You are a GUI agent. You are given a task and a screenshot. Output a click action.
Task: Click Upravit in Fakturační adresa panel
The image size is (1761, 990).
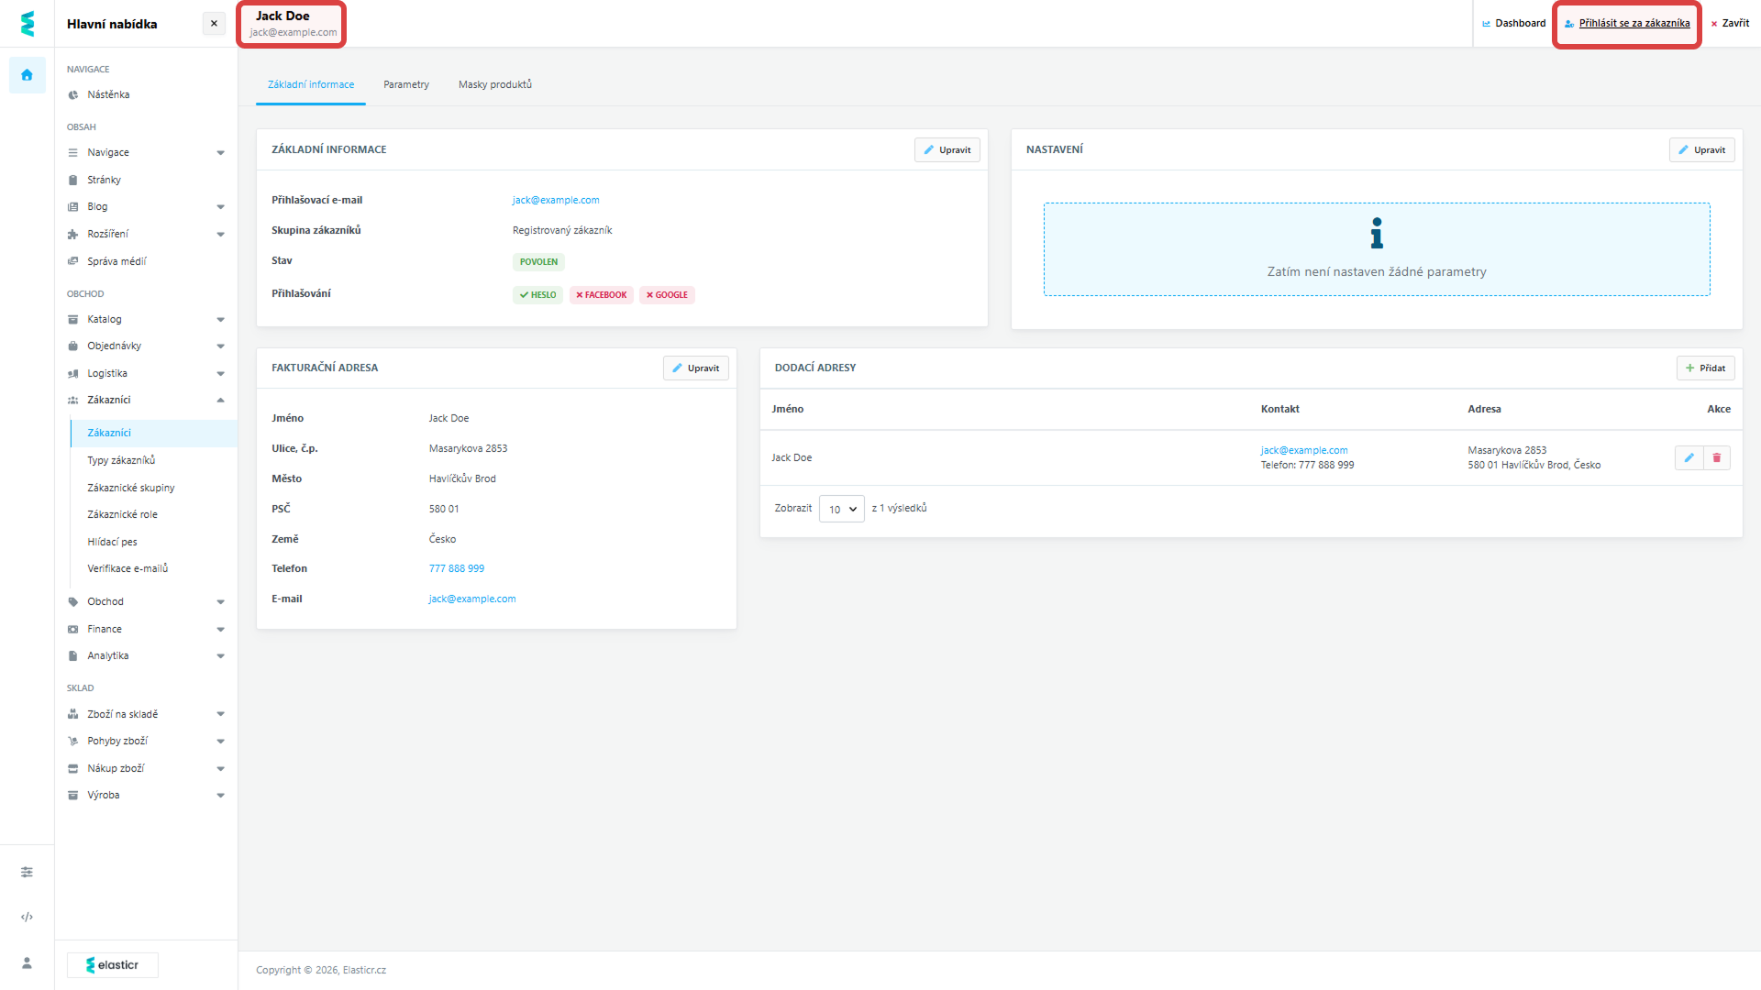[695, 368]
